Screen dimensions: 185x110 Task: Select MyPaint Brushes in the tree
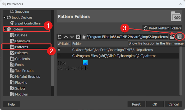pos(27,77)
